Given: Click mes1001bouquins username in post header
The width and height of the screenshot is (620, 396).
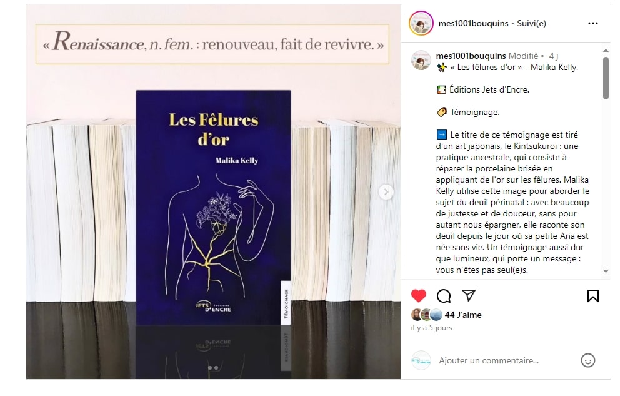Looking at the screenshot, I should point(473,23).
